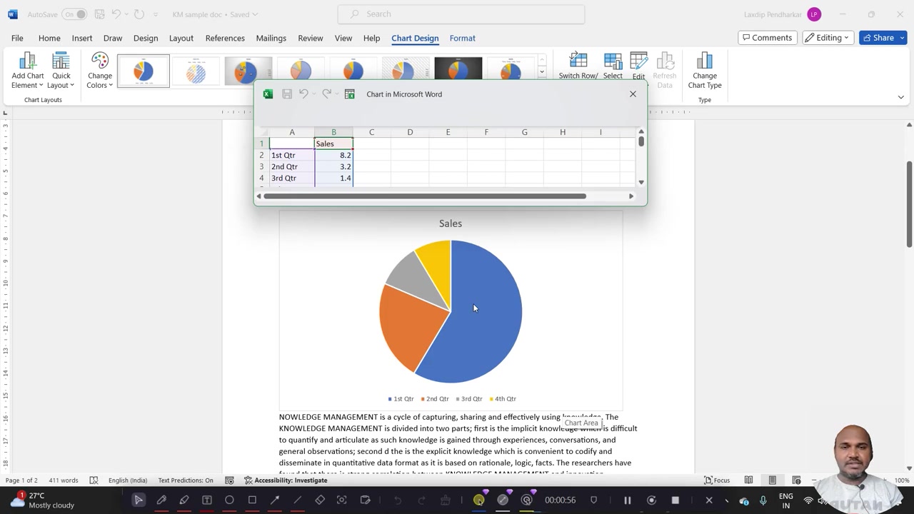Image resolution: width=914 pixels, height=514 pixels.
Task: Collapse the ribbon with the chevron
Action: point(900,96)
